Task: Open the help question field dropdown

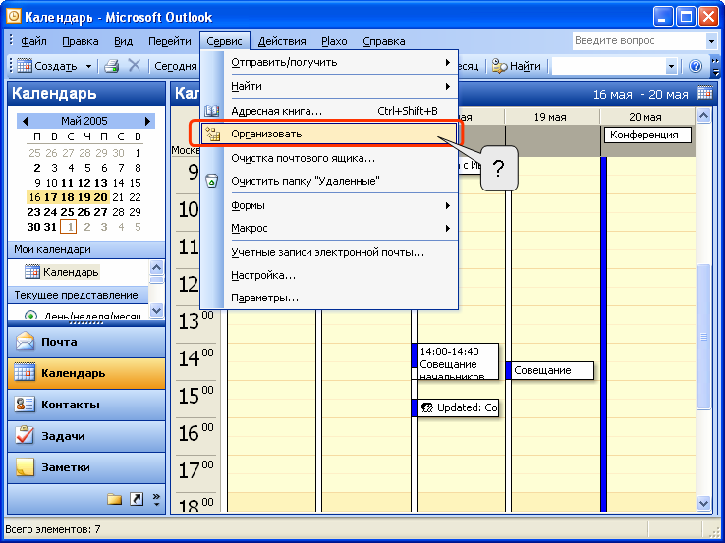Action: pos(711,41)
